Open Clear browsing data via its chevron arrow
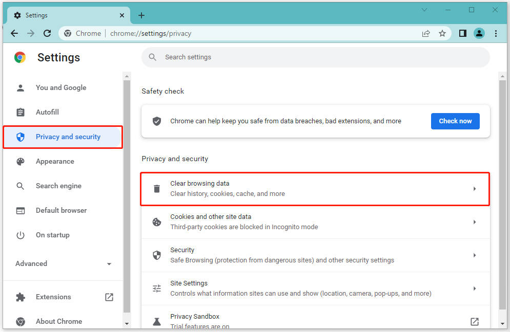The width and height of the screenshot is (510, 332). point(475,188)
